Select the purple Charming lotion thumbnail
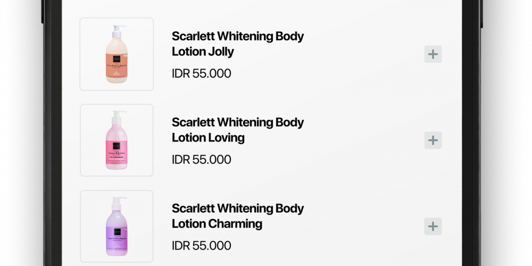Screen dimensions: 532x266 pyautogui.click(x=117, y=227)
